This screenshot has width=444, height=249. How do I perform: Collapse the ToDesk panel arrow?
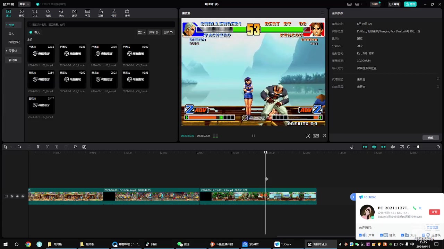point(353,197)
